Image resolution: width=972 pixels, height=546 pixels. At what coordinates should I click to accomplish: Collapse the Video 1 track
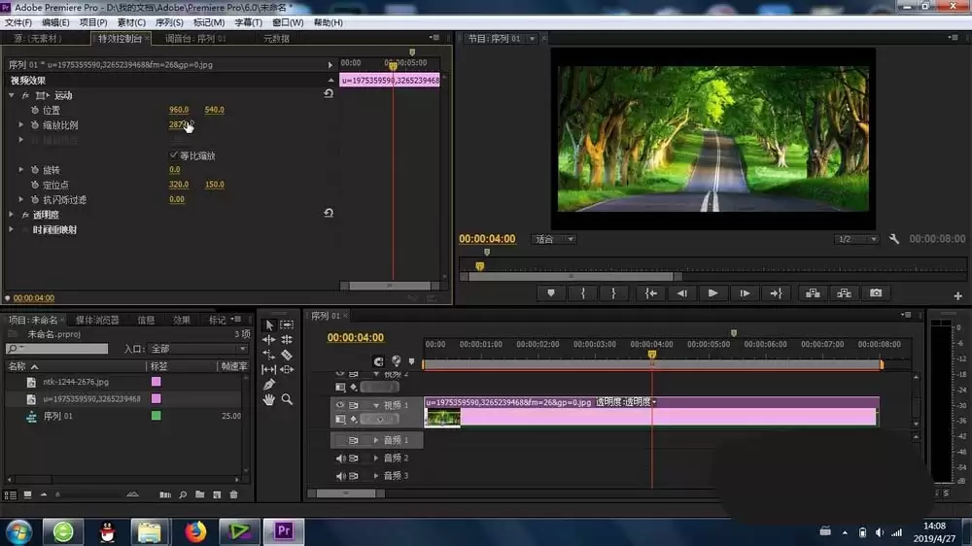(x=375, y=405)
